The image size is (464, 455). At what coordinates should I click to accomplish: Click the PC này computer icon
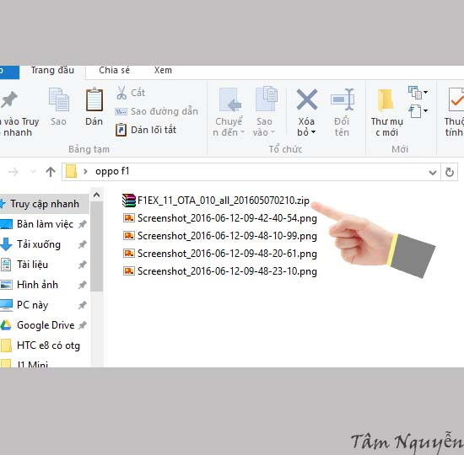(6, 305)
